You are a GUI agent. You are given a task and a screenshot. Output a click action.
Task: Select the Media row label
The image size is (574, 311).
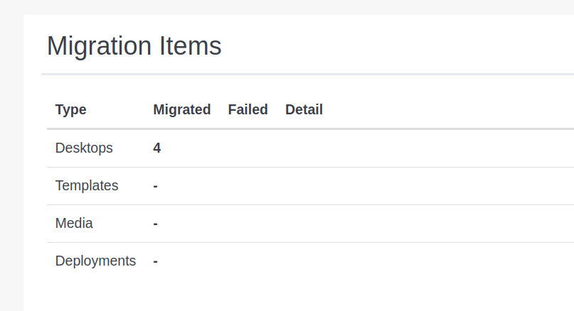pyautogui.click(x=74, y=223)
